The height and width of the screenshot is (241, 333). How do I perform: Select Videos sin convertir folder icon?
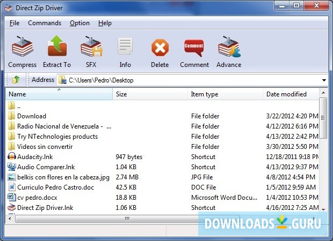click(12, 146)
